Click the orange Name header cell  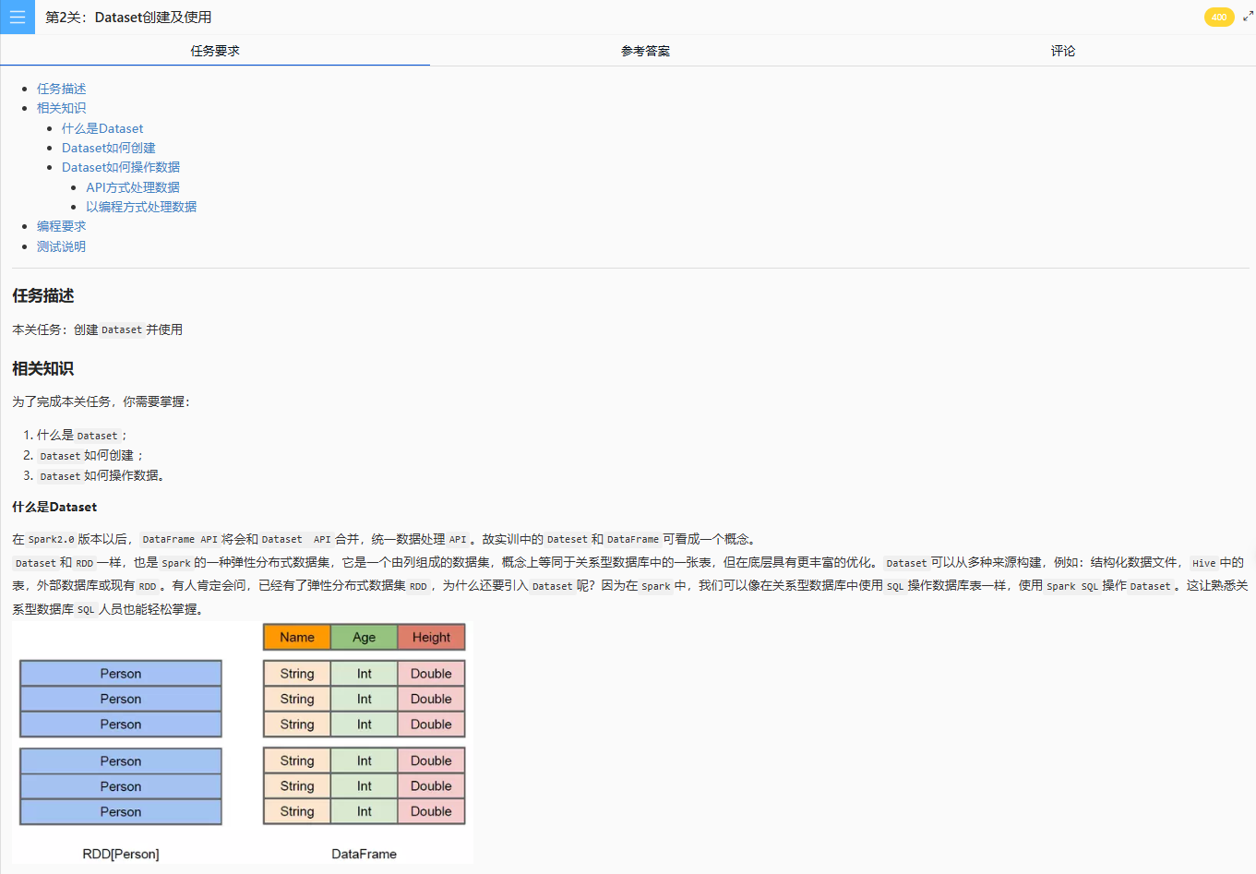(297, 637)
